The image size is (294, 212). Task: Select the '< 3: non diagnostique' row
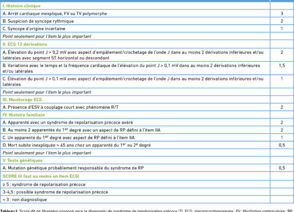pos(147,199)
